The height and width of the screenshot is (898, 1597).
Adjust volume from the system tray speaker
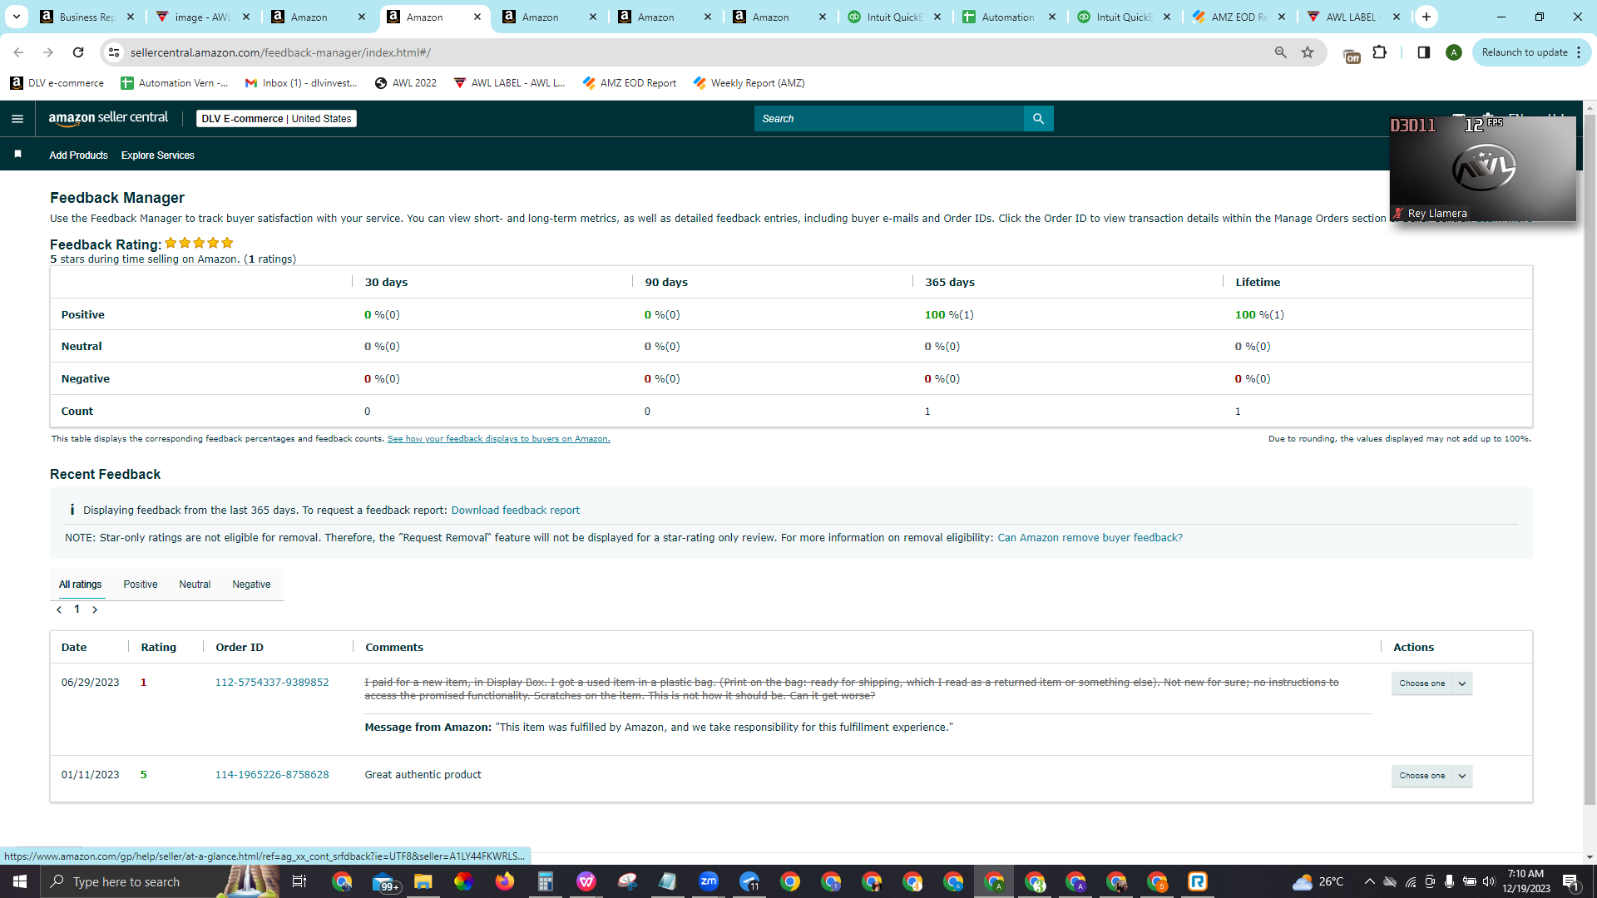[x=1489, y=881]
